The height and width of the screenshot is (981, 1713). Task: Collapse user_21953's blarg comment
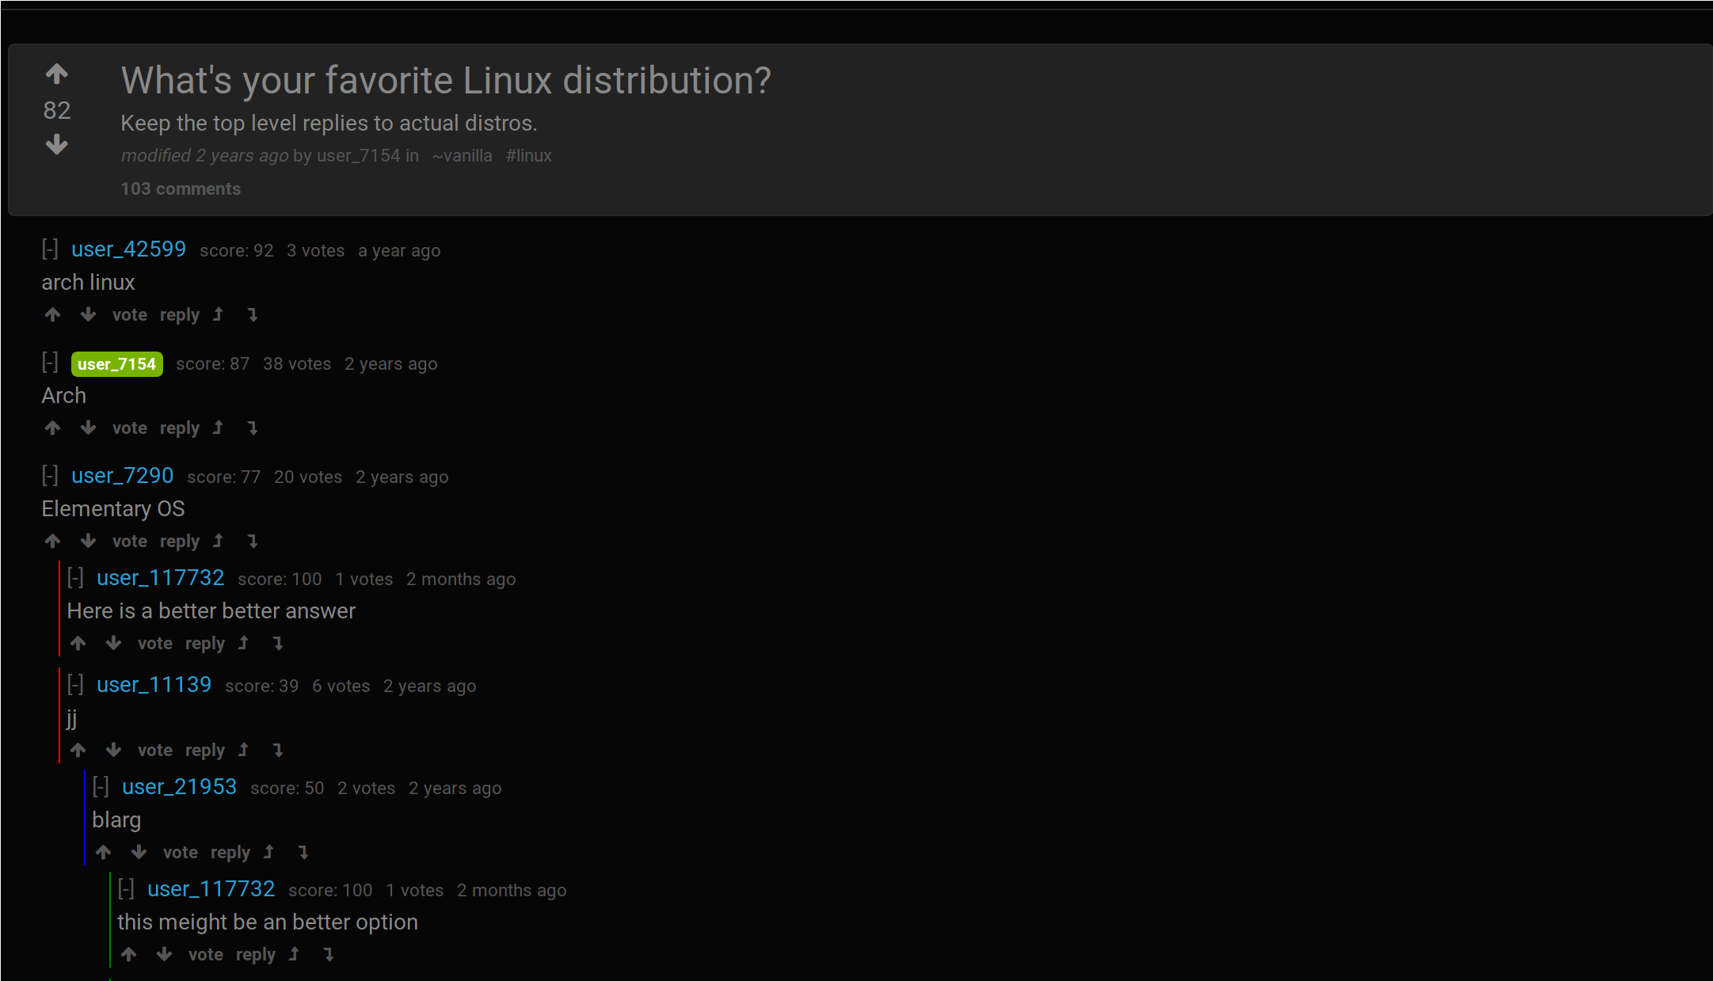tap(101, 787)
